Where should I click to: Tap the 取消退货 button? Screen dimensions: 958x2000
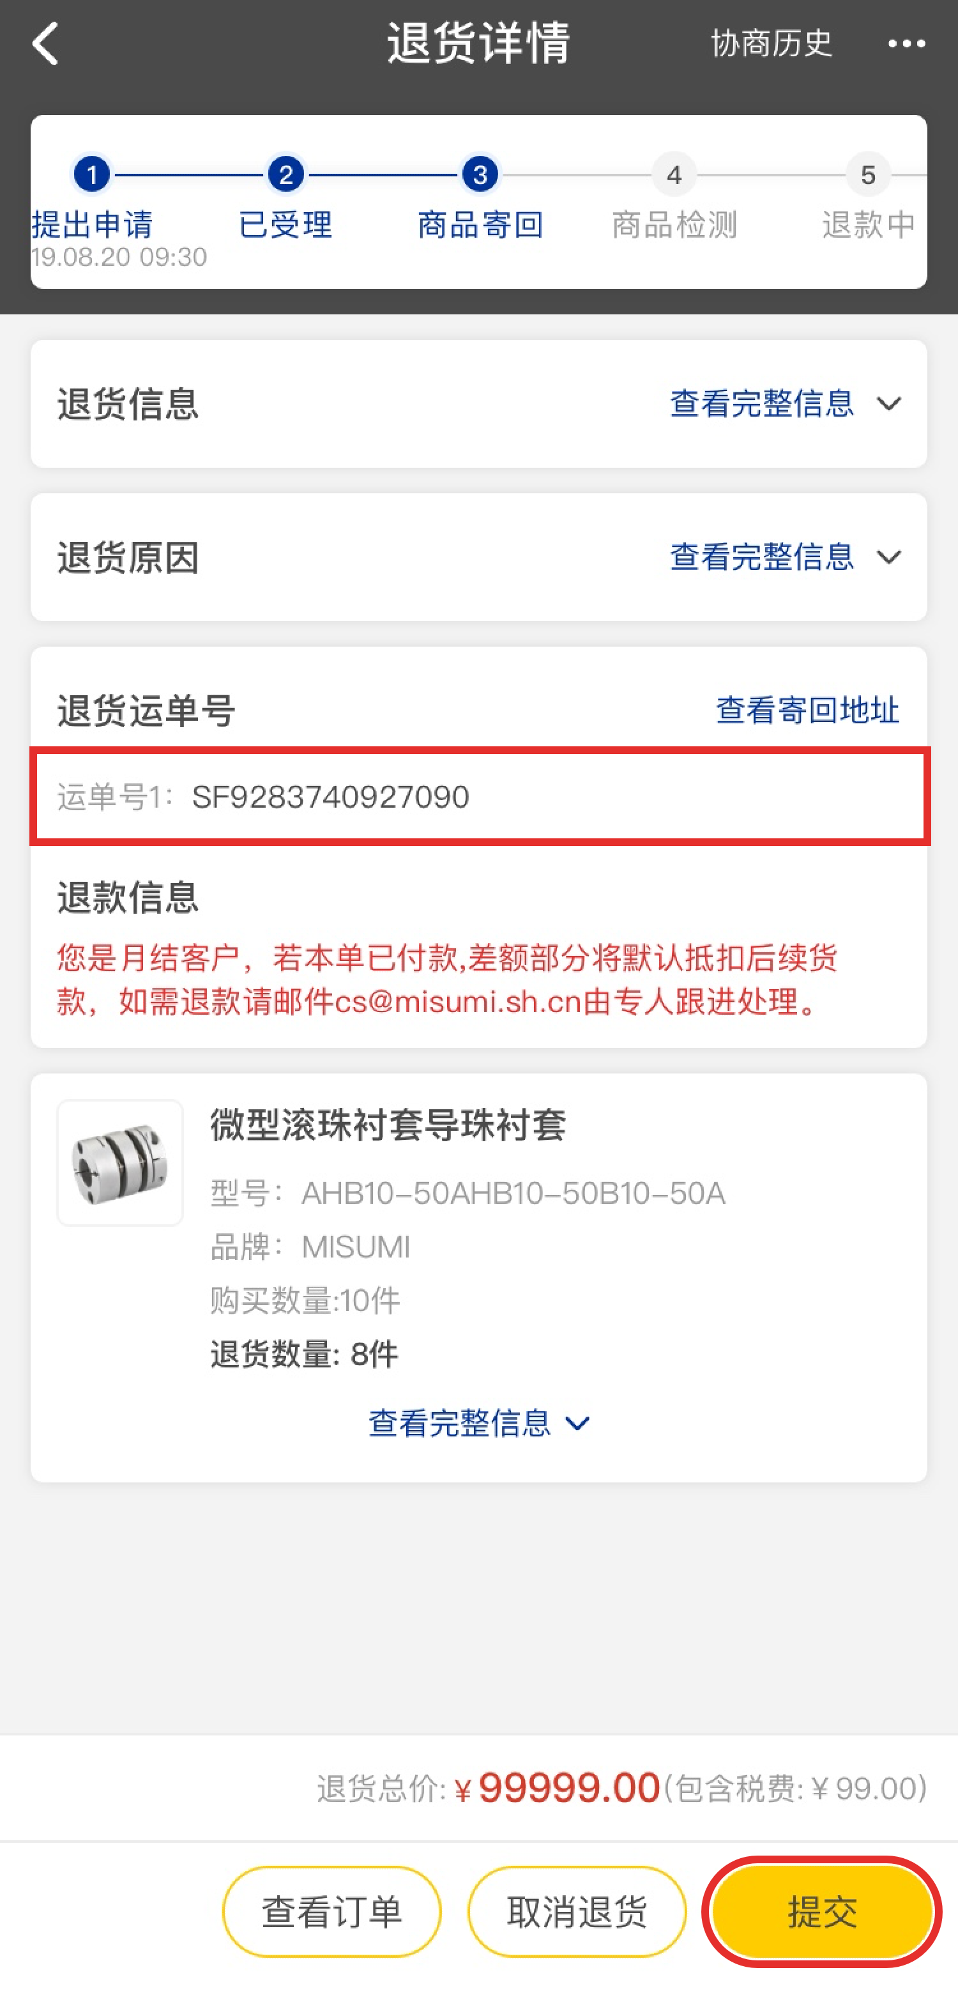point(577,1911)
